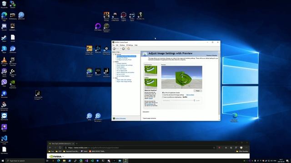Click the Performance–Quality slider handle
Viewport: 291px width, 163px height.
(194, 101)
